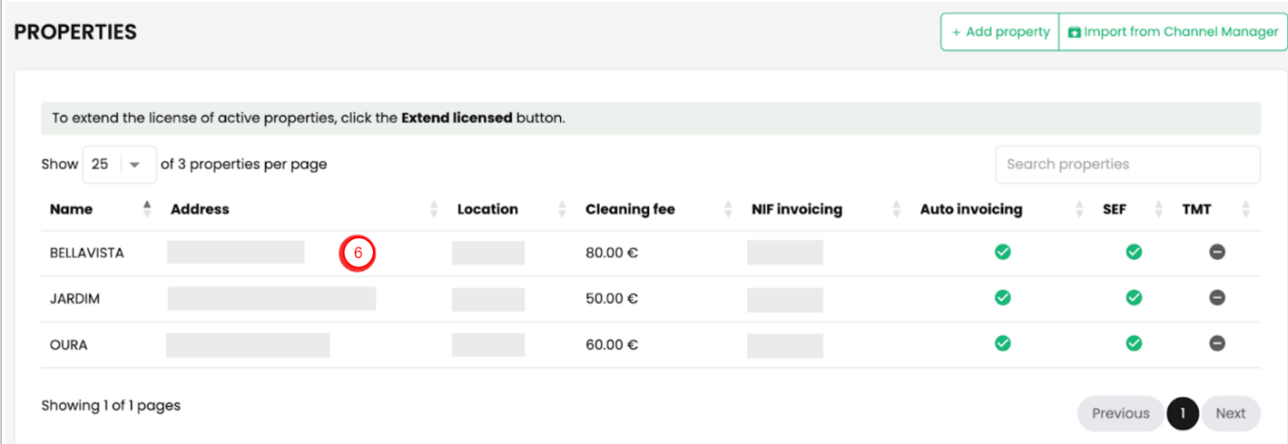This screenshot has height=444, width=1288.
Task: Click BELLAVISTA Auto invoicing green check icon
Action: pyautogui.click(x=1002, y=252)
